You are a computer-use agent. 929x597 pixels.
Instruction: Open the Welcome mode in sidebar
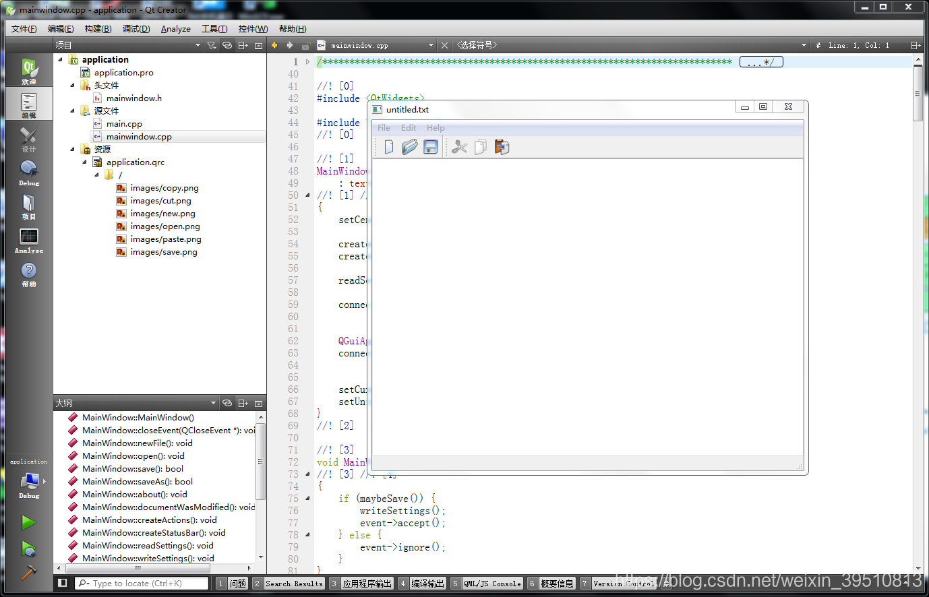pos(29,70)
